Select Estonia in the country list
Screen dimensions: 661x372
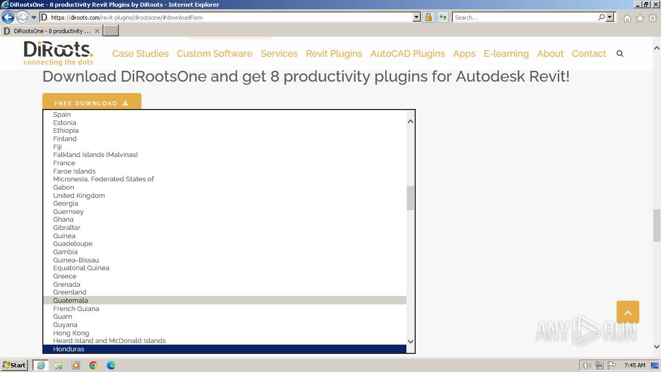[x=225, y=122]
